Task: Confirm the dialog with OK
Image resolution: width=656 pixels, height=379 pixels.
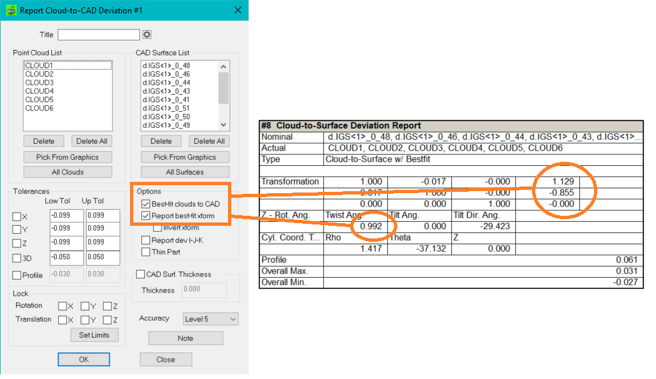Action: click(83, 359)
